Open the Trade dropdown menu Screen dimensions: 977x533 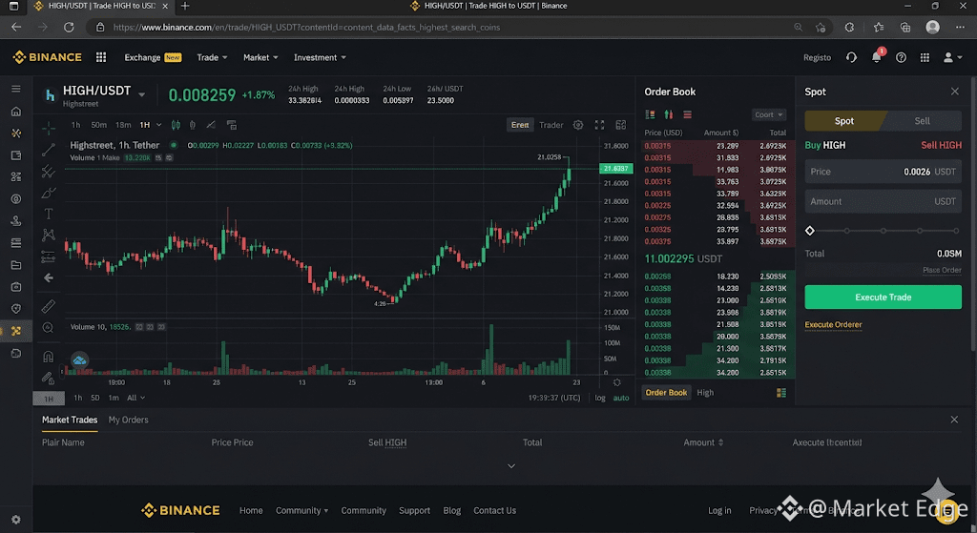tap(212, 57)
